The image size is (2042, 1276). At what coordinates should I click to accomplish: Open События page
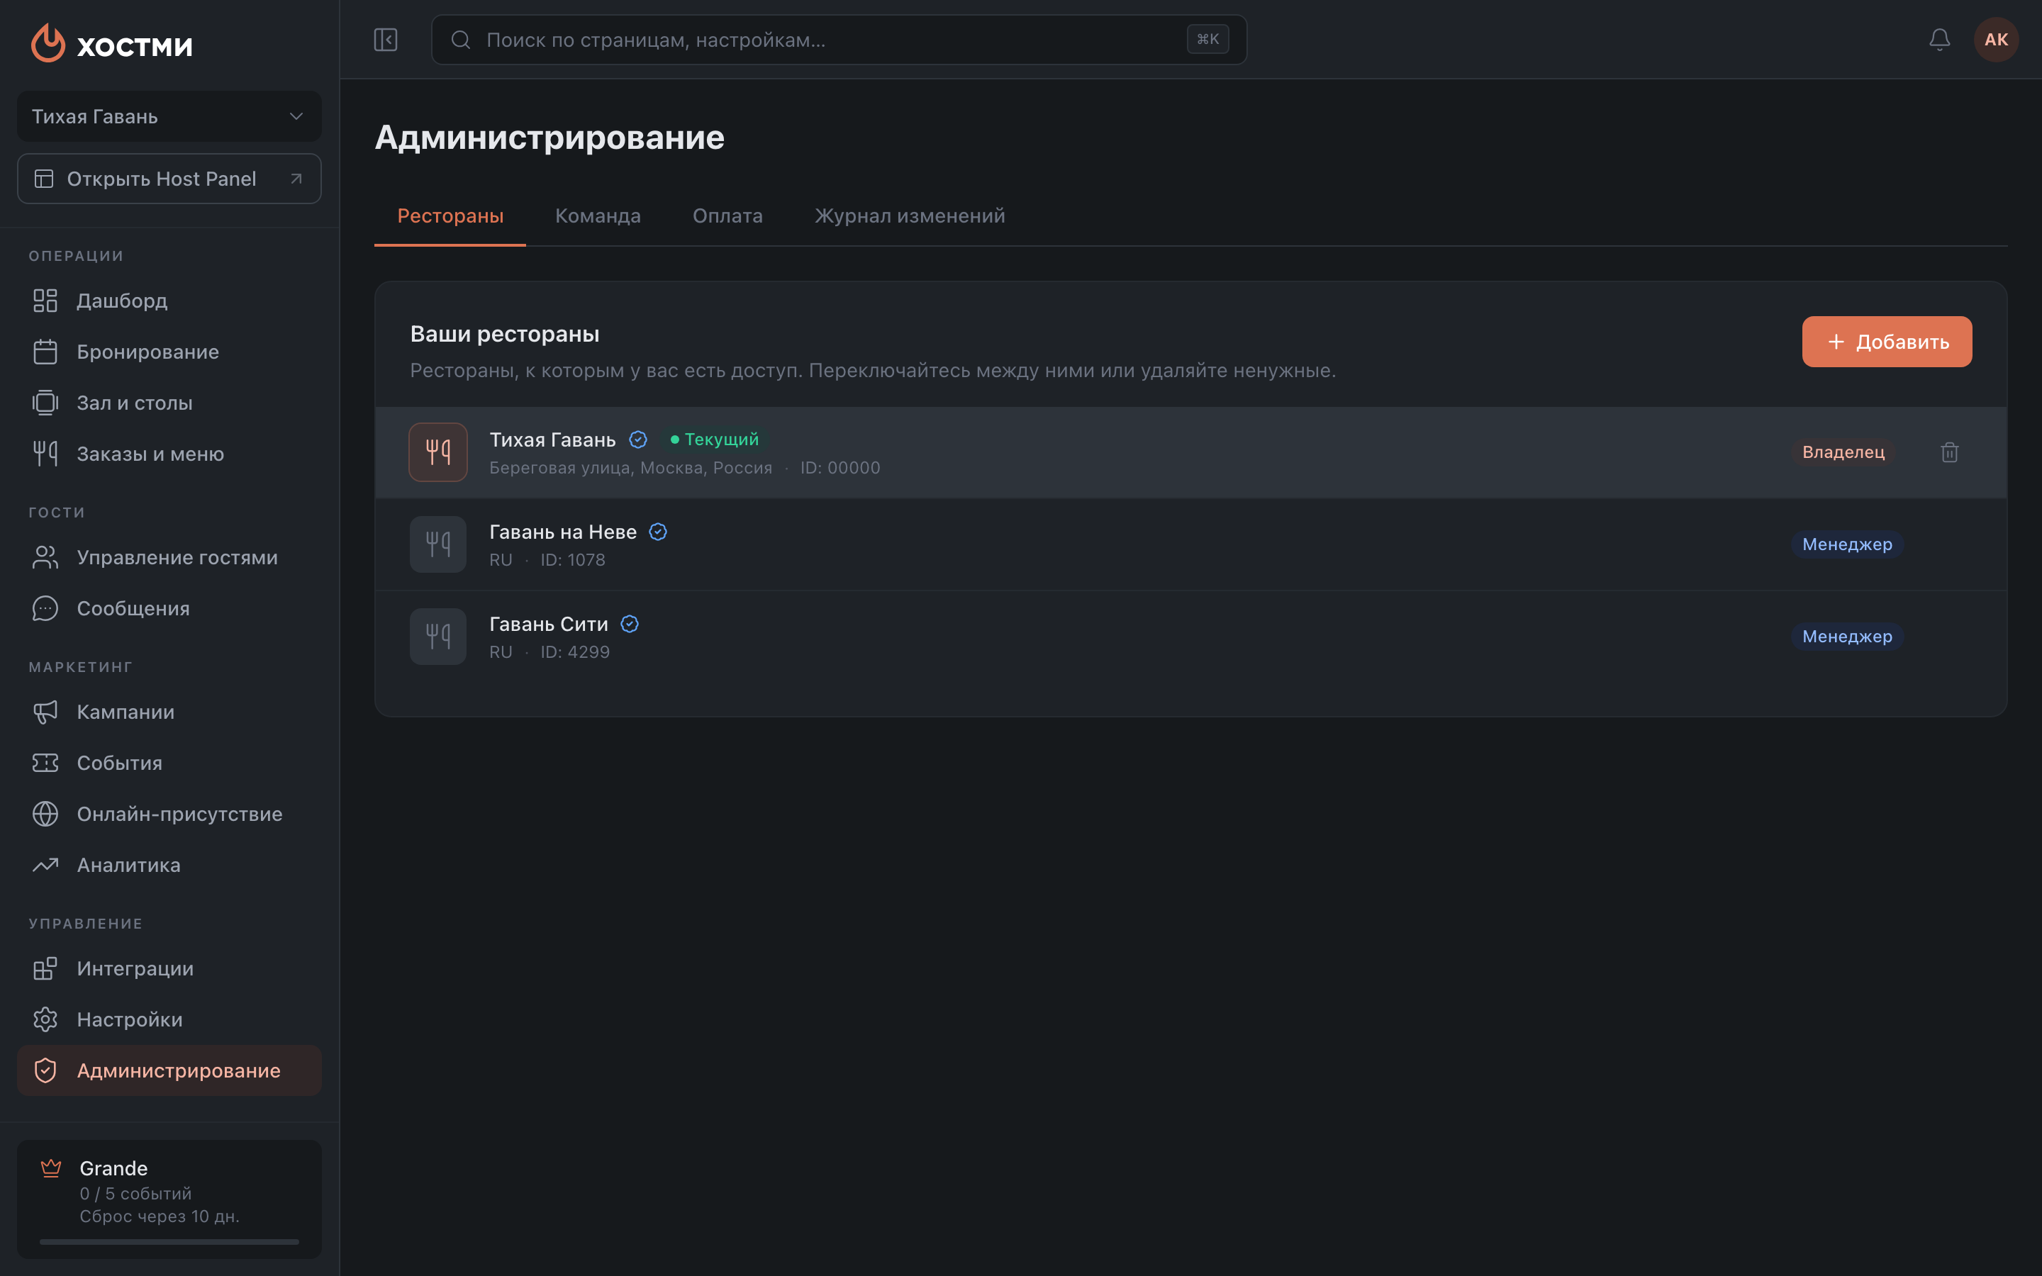click(169, 763)
